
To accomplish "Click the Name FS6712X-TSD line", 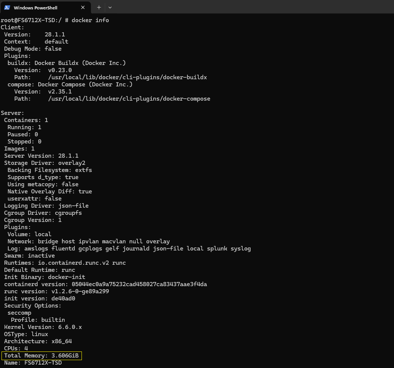I will pyautogui.click(x=33, y=363).
